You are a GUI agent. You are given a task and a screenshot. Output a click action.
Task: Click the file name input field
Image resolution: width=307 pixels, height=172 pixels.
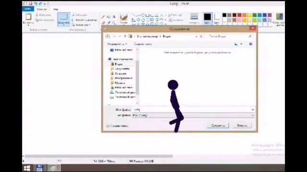(x=191, y=110)
